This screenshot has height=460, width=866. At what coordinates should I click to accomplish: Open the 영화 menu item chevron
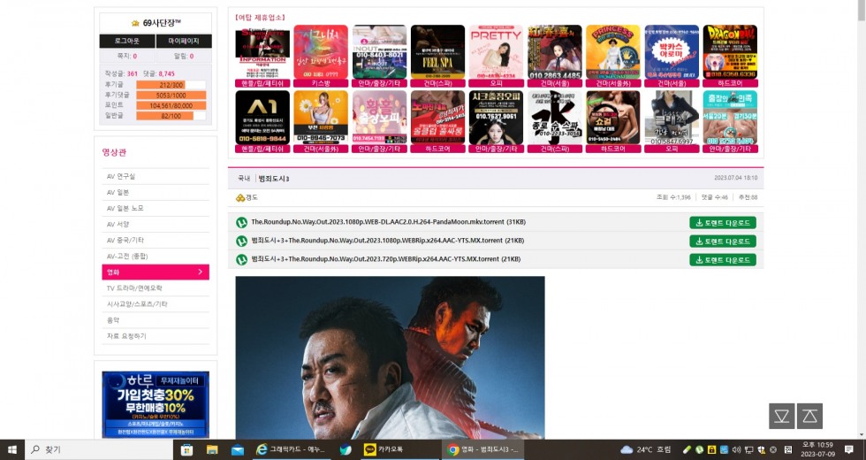[x=200, y=272]
